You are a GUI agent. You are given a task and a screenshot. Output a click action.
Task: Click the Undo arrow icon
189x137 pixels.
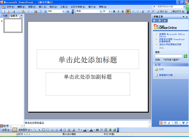(x=28, y=12)
